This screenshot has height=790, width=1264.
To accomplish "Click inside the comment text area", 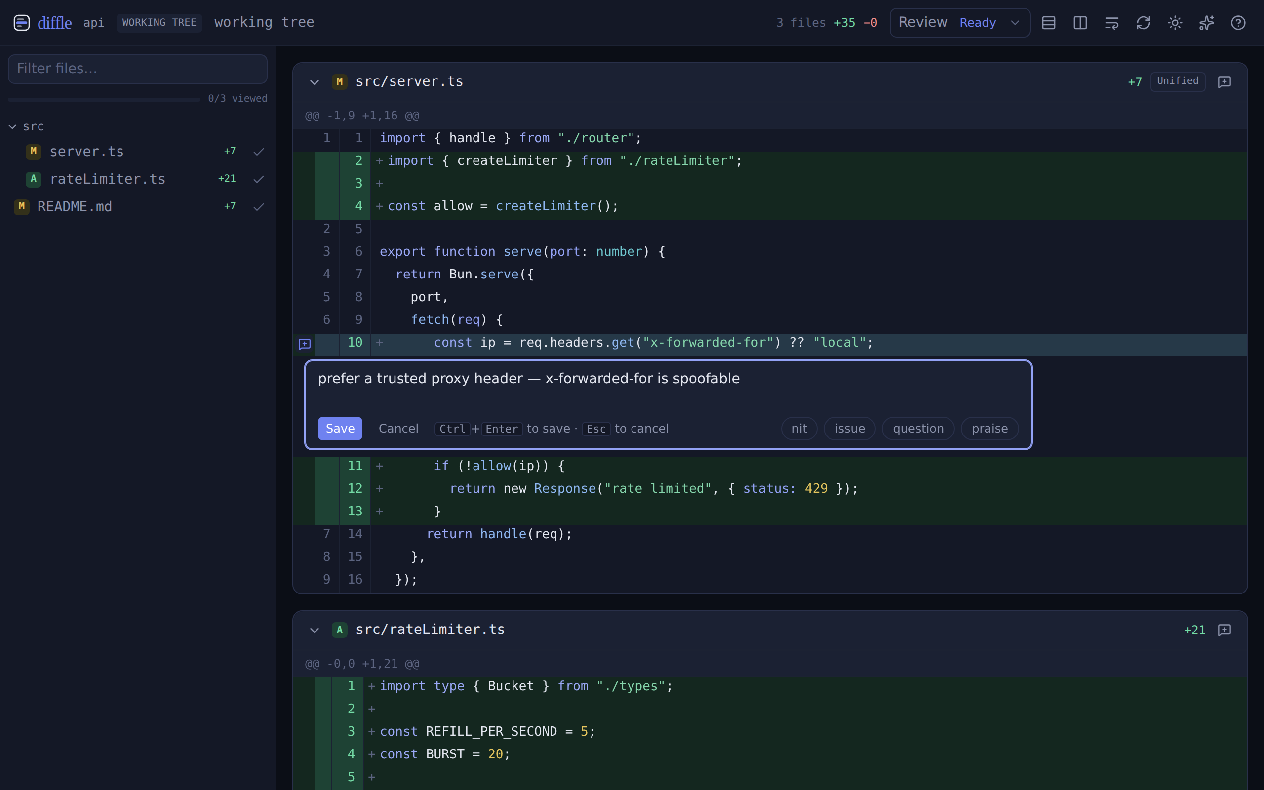I will pos(668,386).
